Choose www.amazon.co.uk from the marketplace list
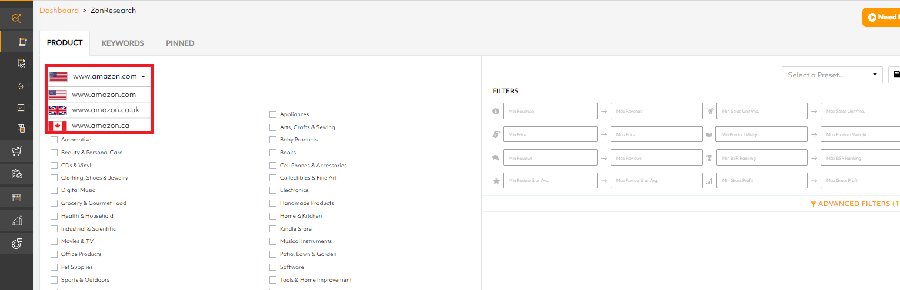Screen dimensions: 900x290 click(100, 110)
